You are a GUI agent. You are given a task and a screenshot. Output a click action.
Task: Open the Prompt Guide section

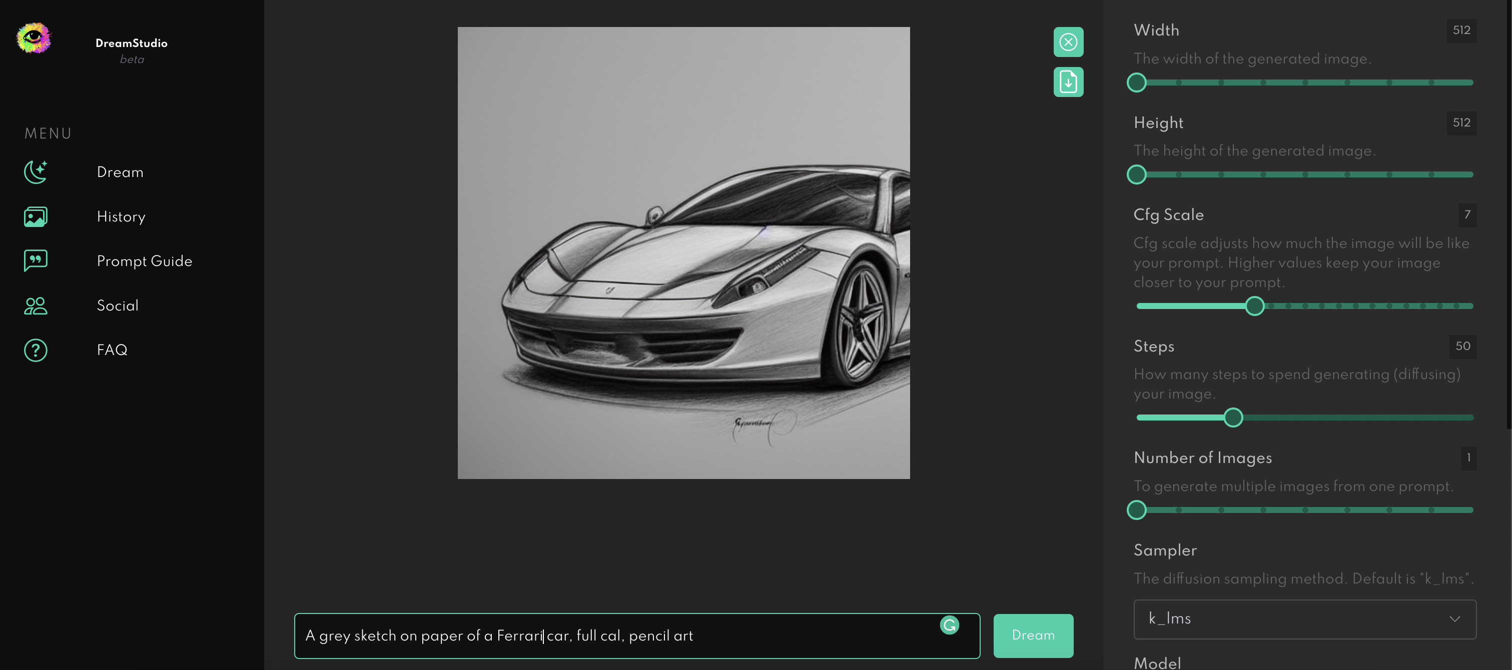[x=144, y=261]
